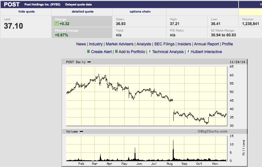Open Technical Analysis link

168,52
